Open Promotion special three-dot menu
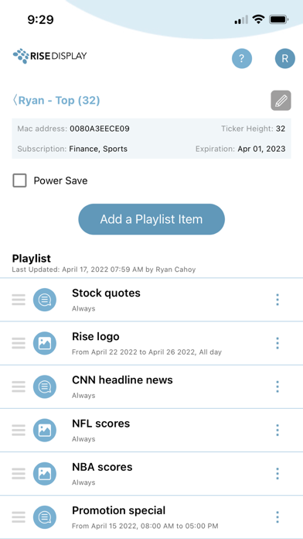 (277, 517)
